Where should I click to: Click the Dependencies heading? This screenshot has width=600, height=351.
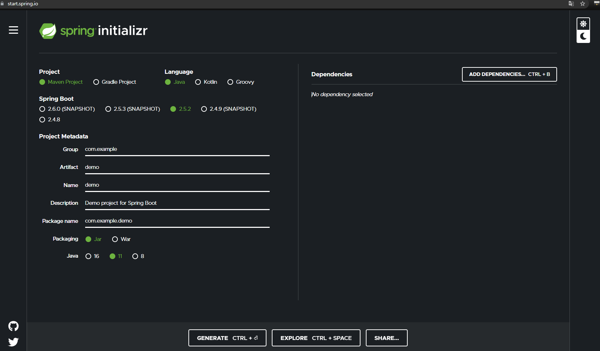(x=332, y=74)
